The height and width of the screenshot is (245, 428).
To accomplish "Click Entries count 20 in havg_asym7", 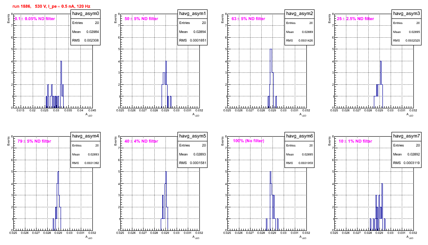I will point(418,145).
